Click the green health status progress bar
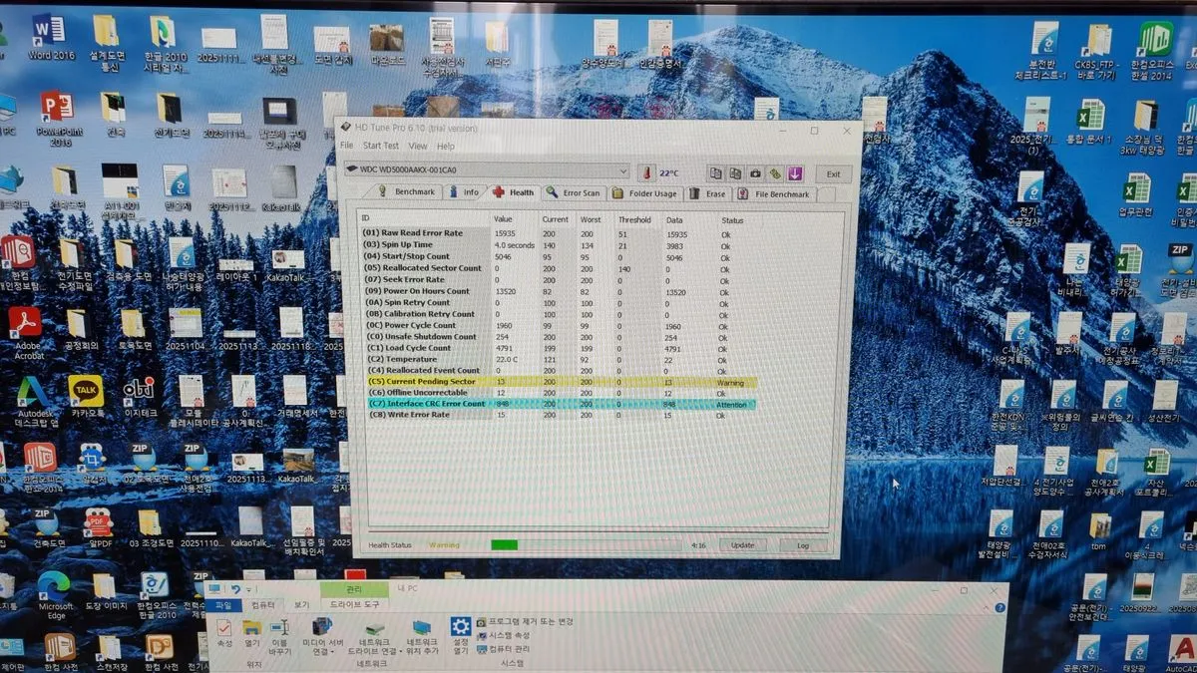This screenshot has height=673, width=1197. (x=504, y=545)
